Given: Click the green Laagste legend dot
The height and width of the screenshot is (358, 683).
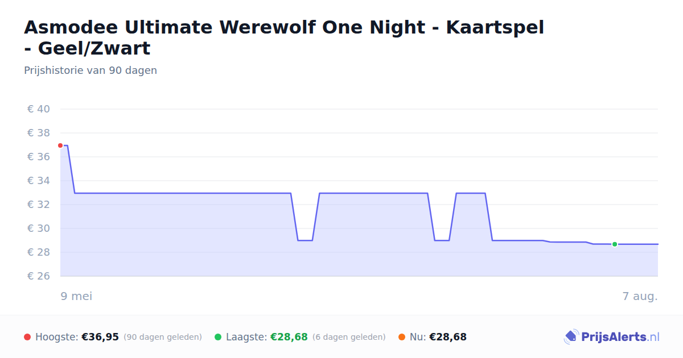Looking at the screenshot, I should (218, 337).
